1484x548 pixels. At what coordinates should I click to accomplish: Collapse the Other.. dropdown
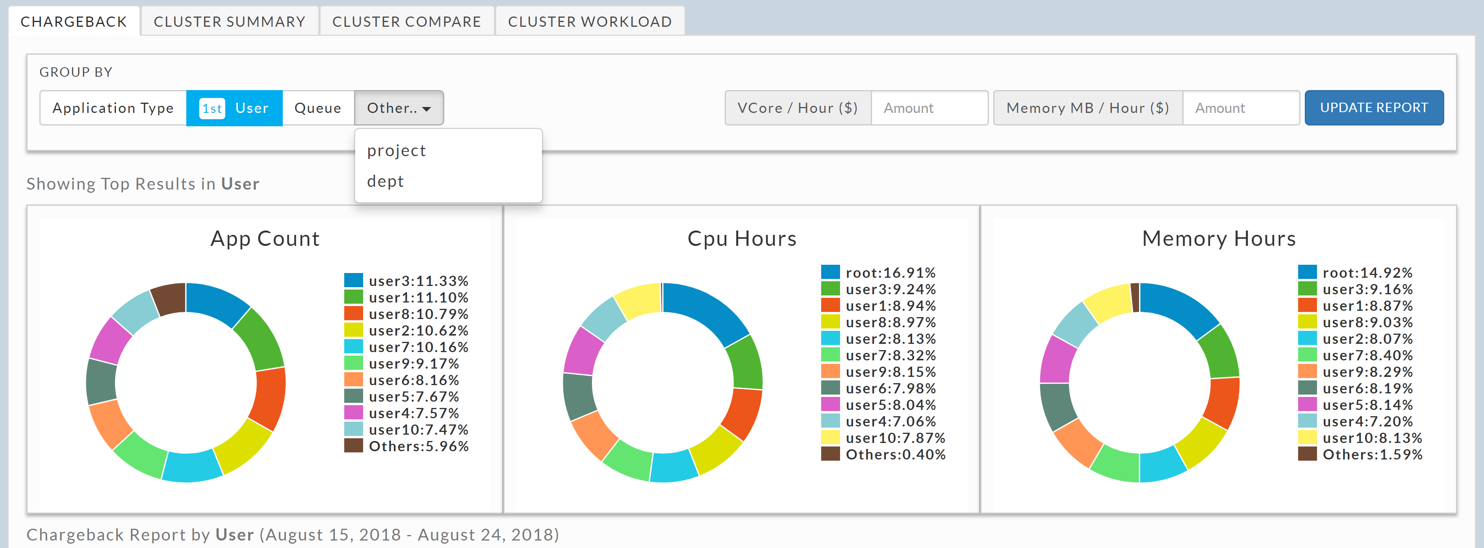399,108
